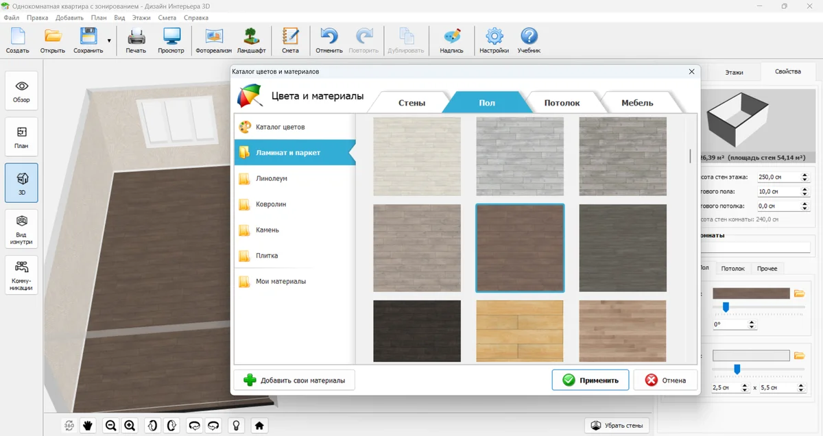
Task: Open the Линолеум material folder
Action: pos(271,179)
